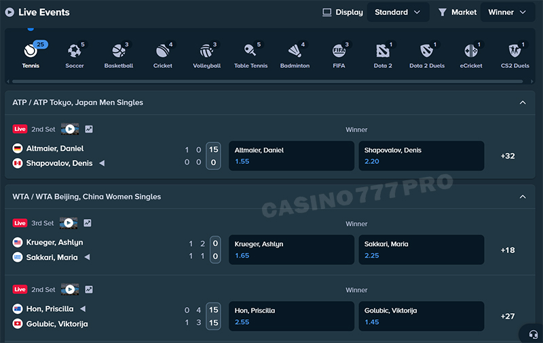Open the Badminton category
This screenshot has width=543, height=343.
(295, 52)
